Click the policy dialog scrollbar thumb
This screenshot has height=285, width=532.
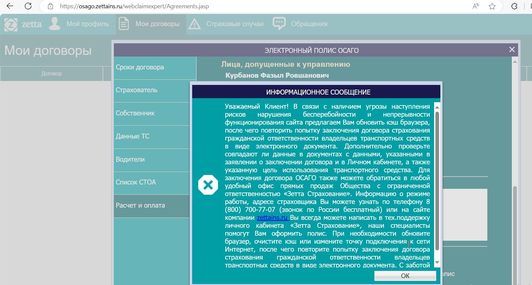tap(515, 235)
